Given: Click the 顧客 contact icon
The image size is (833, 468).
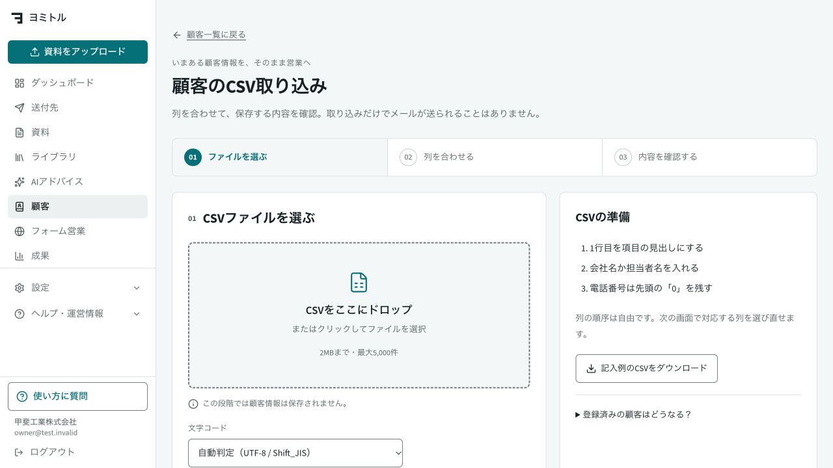Looking at the screenshot, I should click(x=20, y=207).
